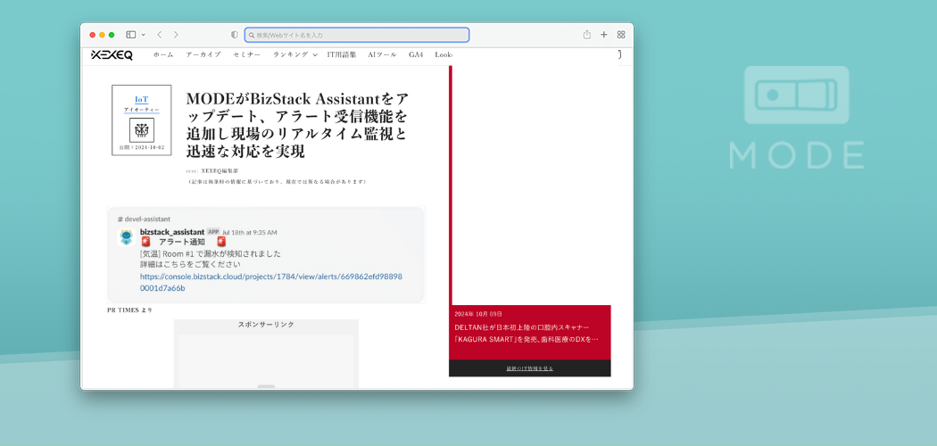Show the tab overview grid icon
The height and width of the screenshot is (446, 937).
(621, 35)
